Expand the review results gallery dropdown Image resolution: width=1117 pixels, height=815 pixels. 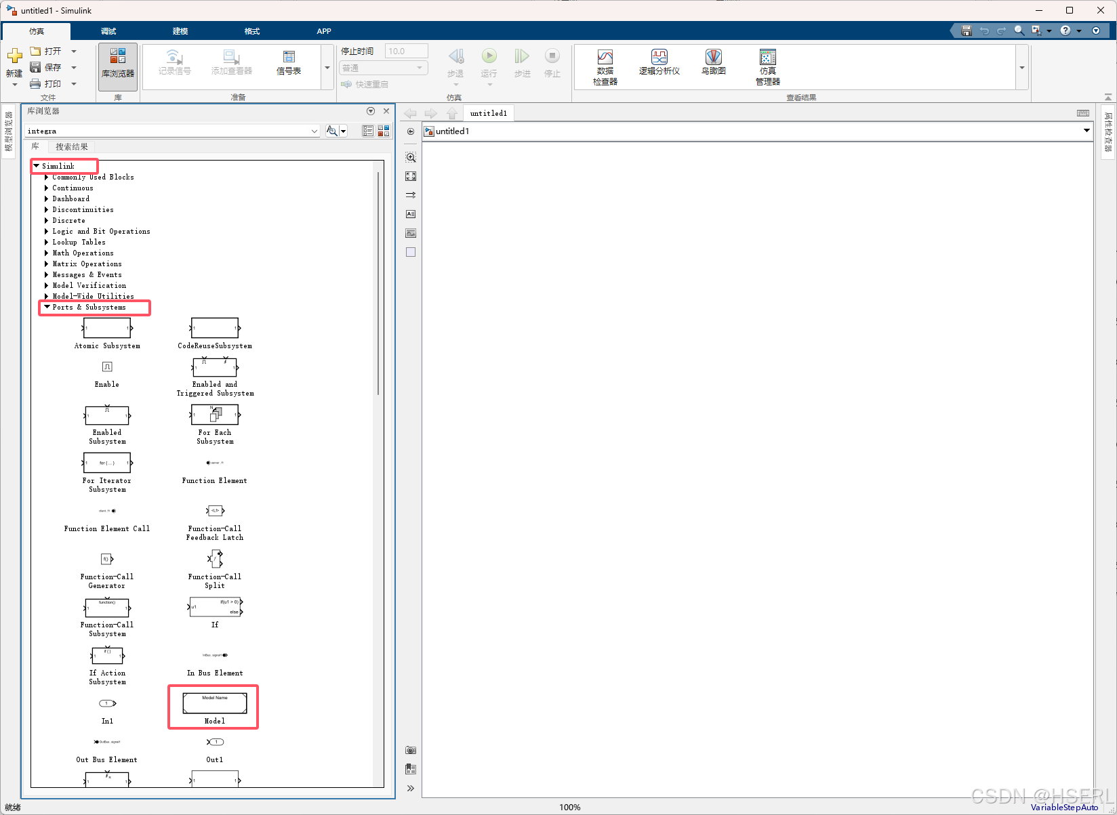(1022, 68)
